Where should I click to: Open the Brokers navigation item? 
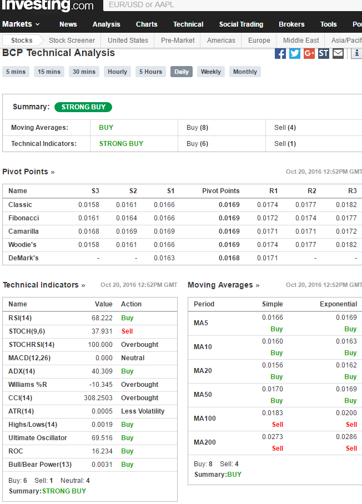pos(291,24)
